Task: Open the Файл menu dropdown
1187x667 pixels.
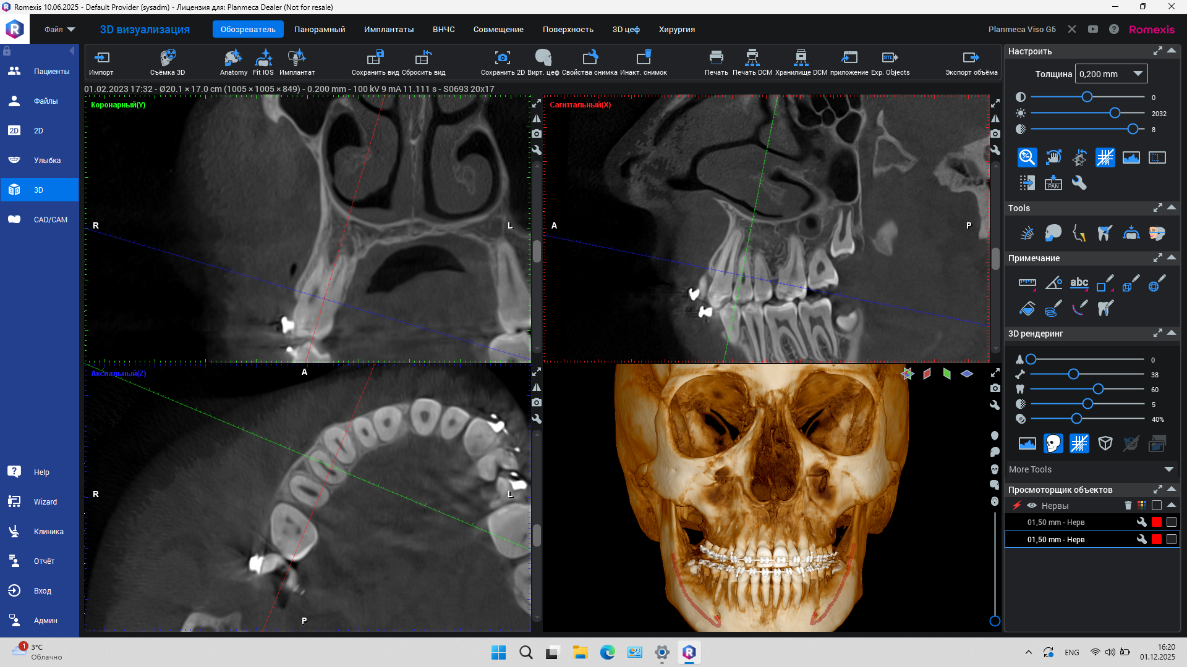Action: point(59,29)
